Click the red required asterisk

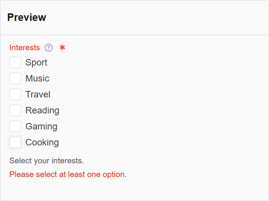click(62, 48)
